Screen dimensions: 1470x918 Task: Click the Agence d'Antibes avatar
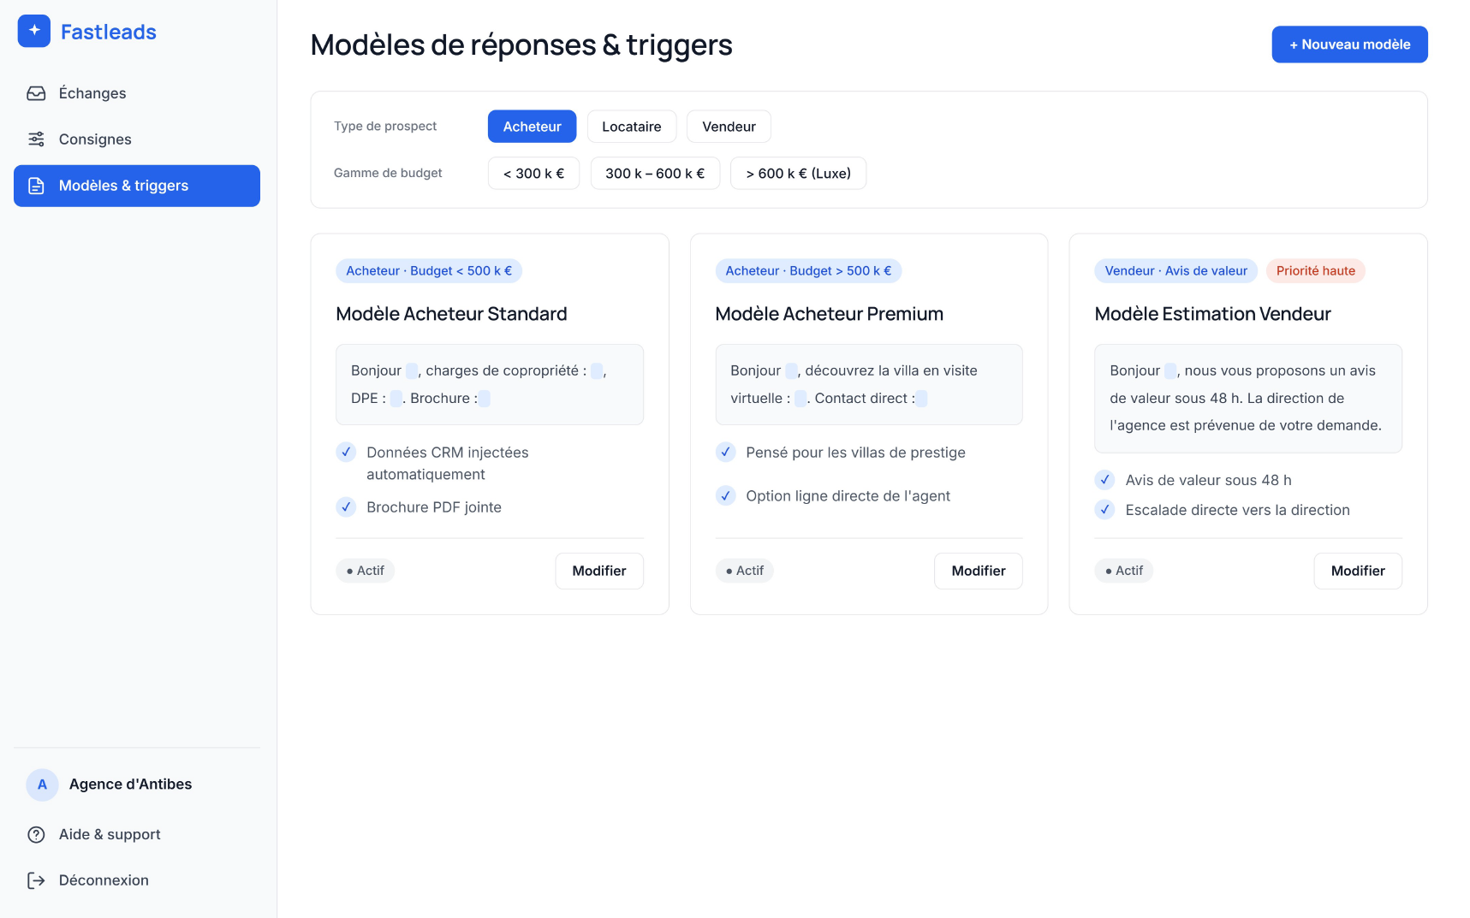42,785
